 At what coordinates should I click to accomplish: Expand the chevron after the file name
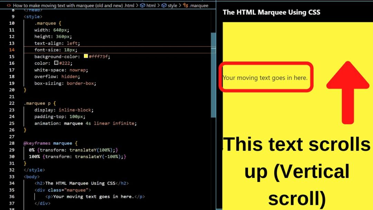pyautogui.click(x=137, y=6)
